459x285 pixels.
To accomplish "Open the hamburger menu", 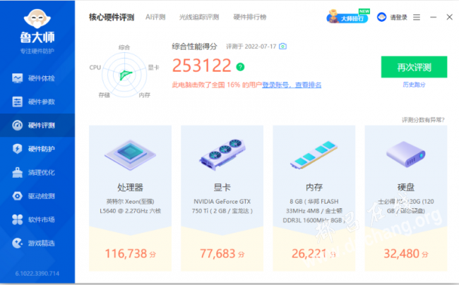I will pos(417,18).
